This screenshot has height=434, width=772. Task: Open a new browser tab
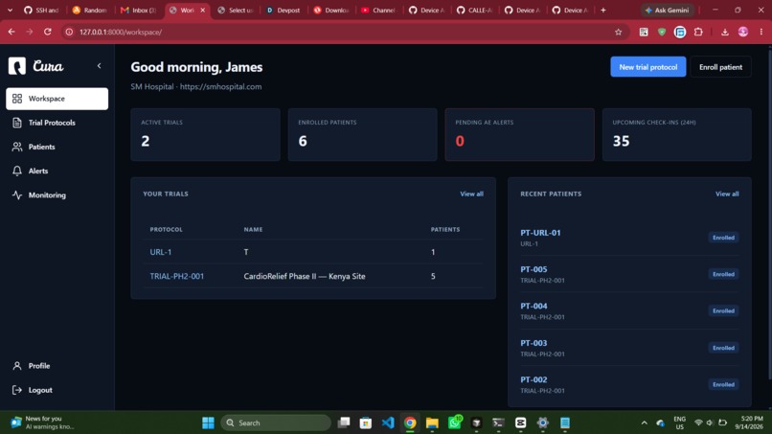tap(603, 10)
